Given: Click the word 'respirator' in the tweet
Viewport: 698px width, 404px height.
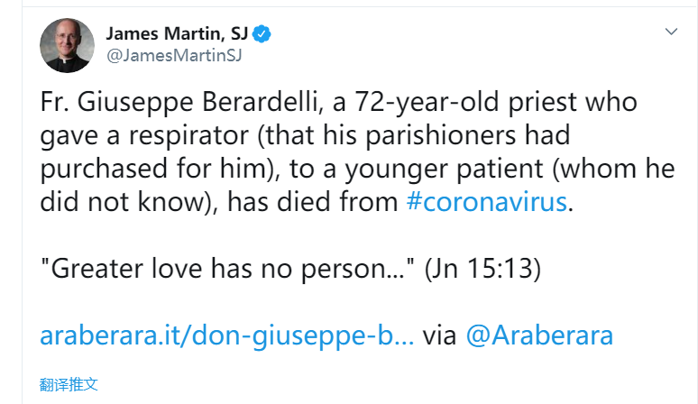Looking at the screenshot, I should (183, 135).
